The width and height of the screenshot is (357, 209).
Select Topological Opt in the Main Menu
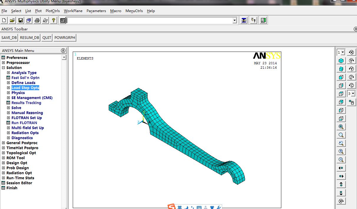point(21,153)
